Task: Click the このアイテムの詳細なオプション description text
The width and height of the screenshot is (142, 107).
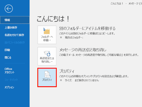Action: pos(94,76)
